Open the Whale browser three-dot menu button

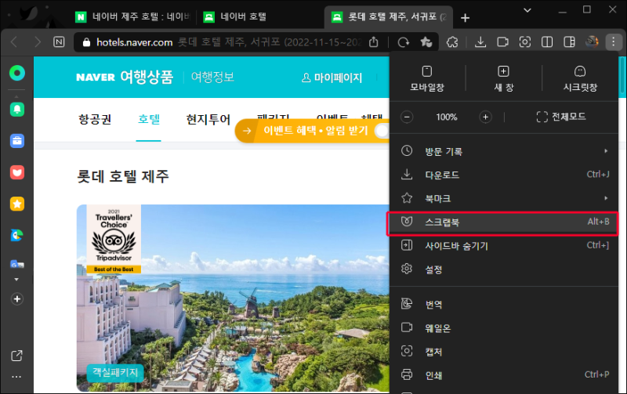click(613, 42)
